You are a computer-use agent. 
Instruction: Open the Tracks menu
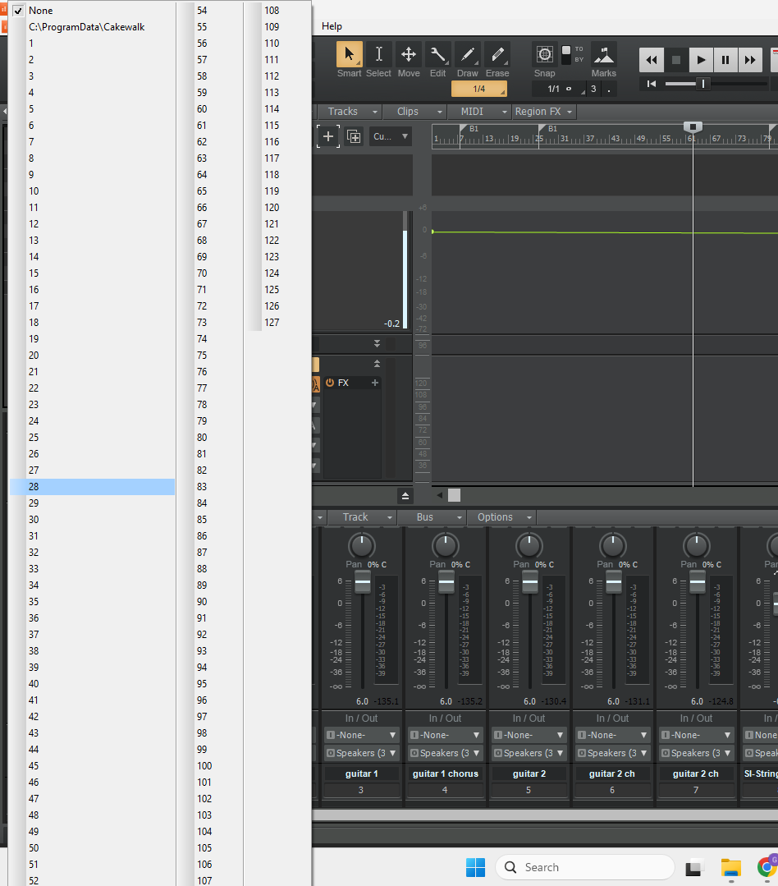350,112
